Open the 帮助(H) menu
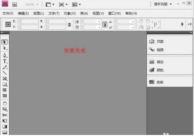 coord(131,13)
